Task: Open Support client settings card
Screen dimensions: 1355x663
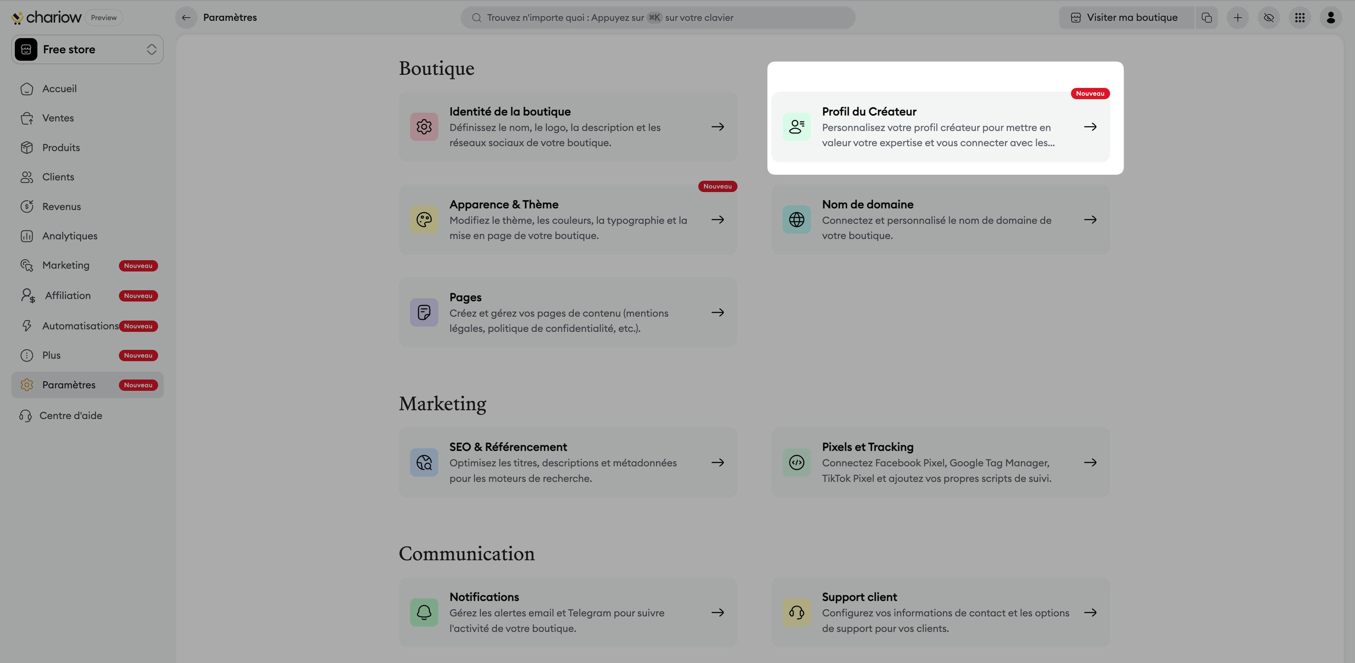Action: coord(940,612)
